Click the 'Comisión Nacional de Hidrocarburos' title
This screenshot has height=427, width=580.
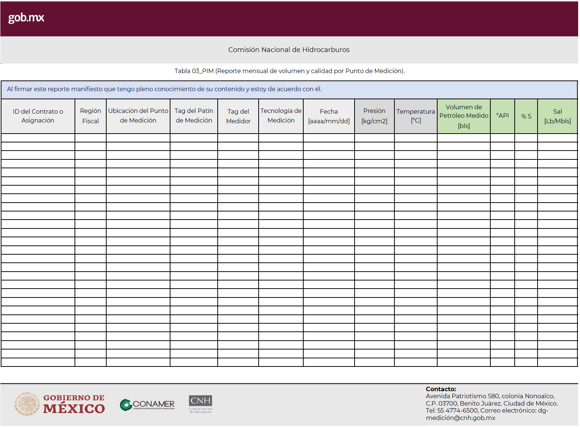click(289, 50)
